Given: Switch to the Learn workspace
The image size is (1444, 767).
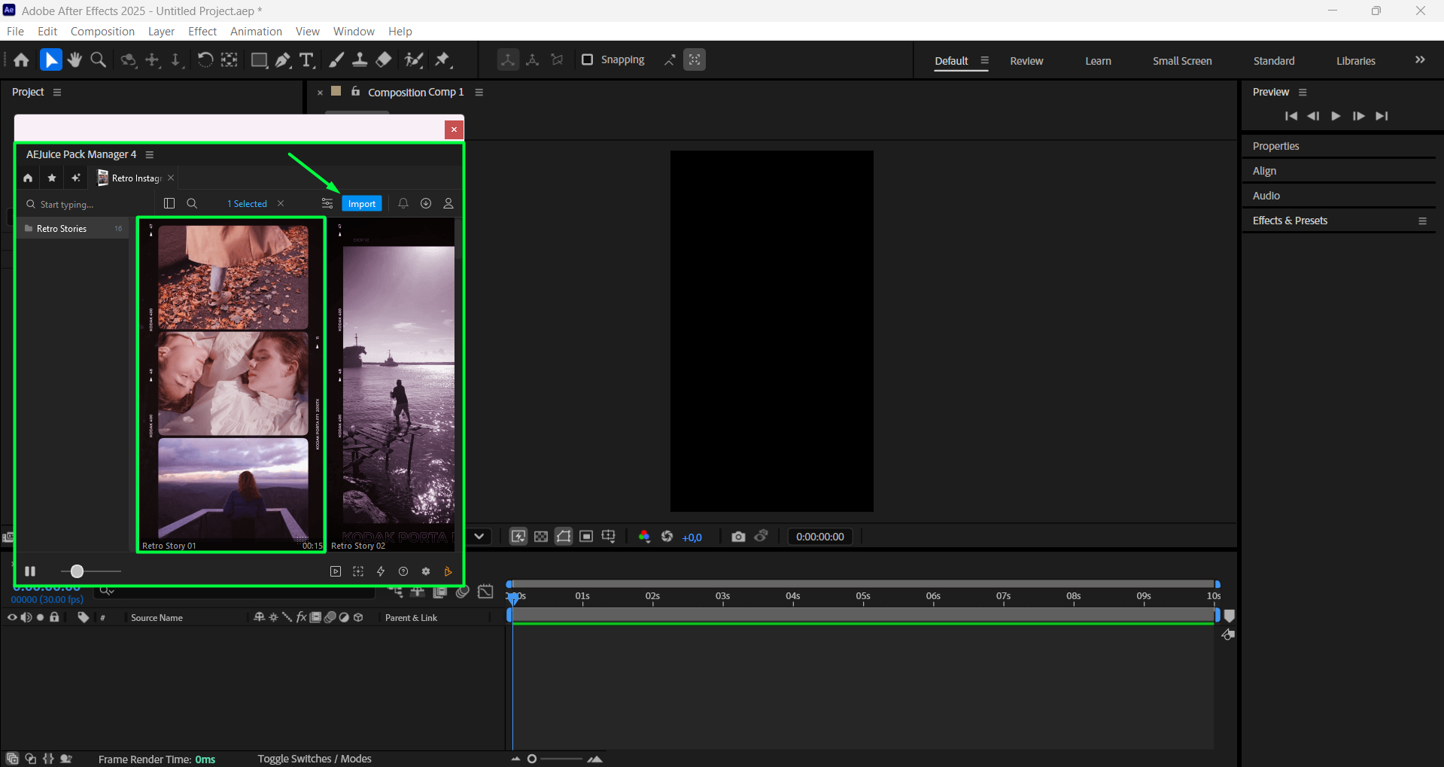Looking at the screenshot, I should pyautogui.click(x=1098, y=61).
